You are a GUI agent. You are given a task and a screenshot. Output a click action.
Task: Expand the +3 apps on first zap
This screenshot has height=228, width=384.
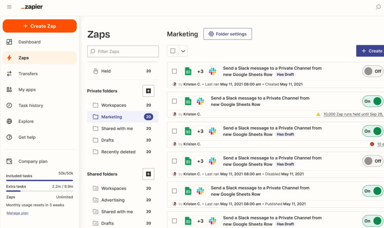point(200,71)
